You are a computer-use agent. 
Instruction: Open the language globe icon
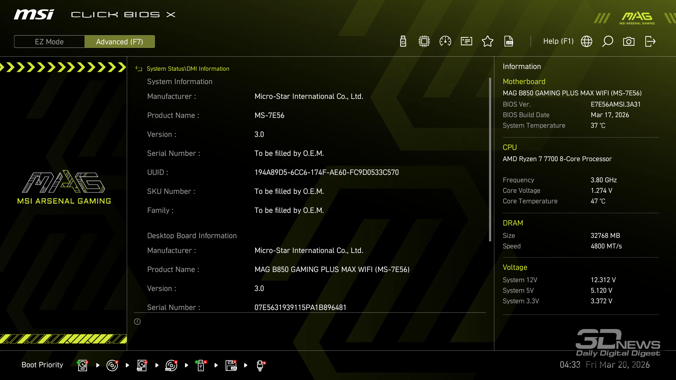coord(587,42)
